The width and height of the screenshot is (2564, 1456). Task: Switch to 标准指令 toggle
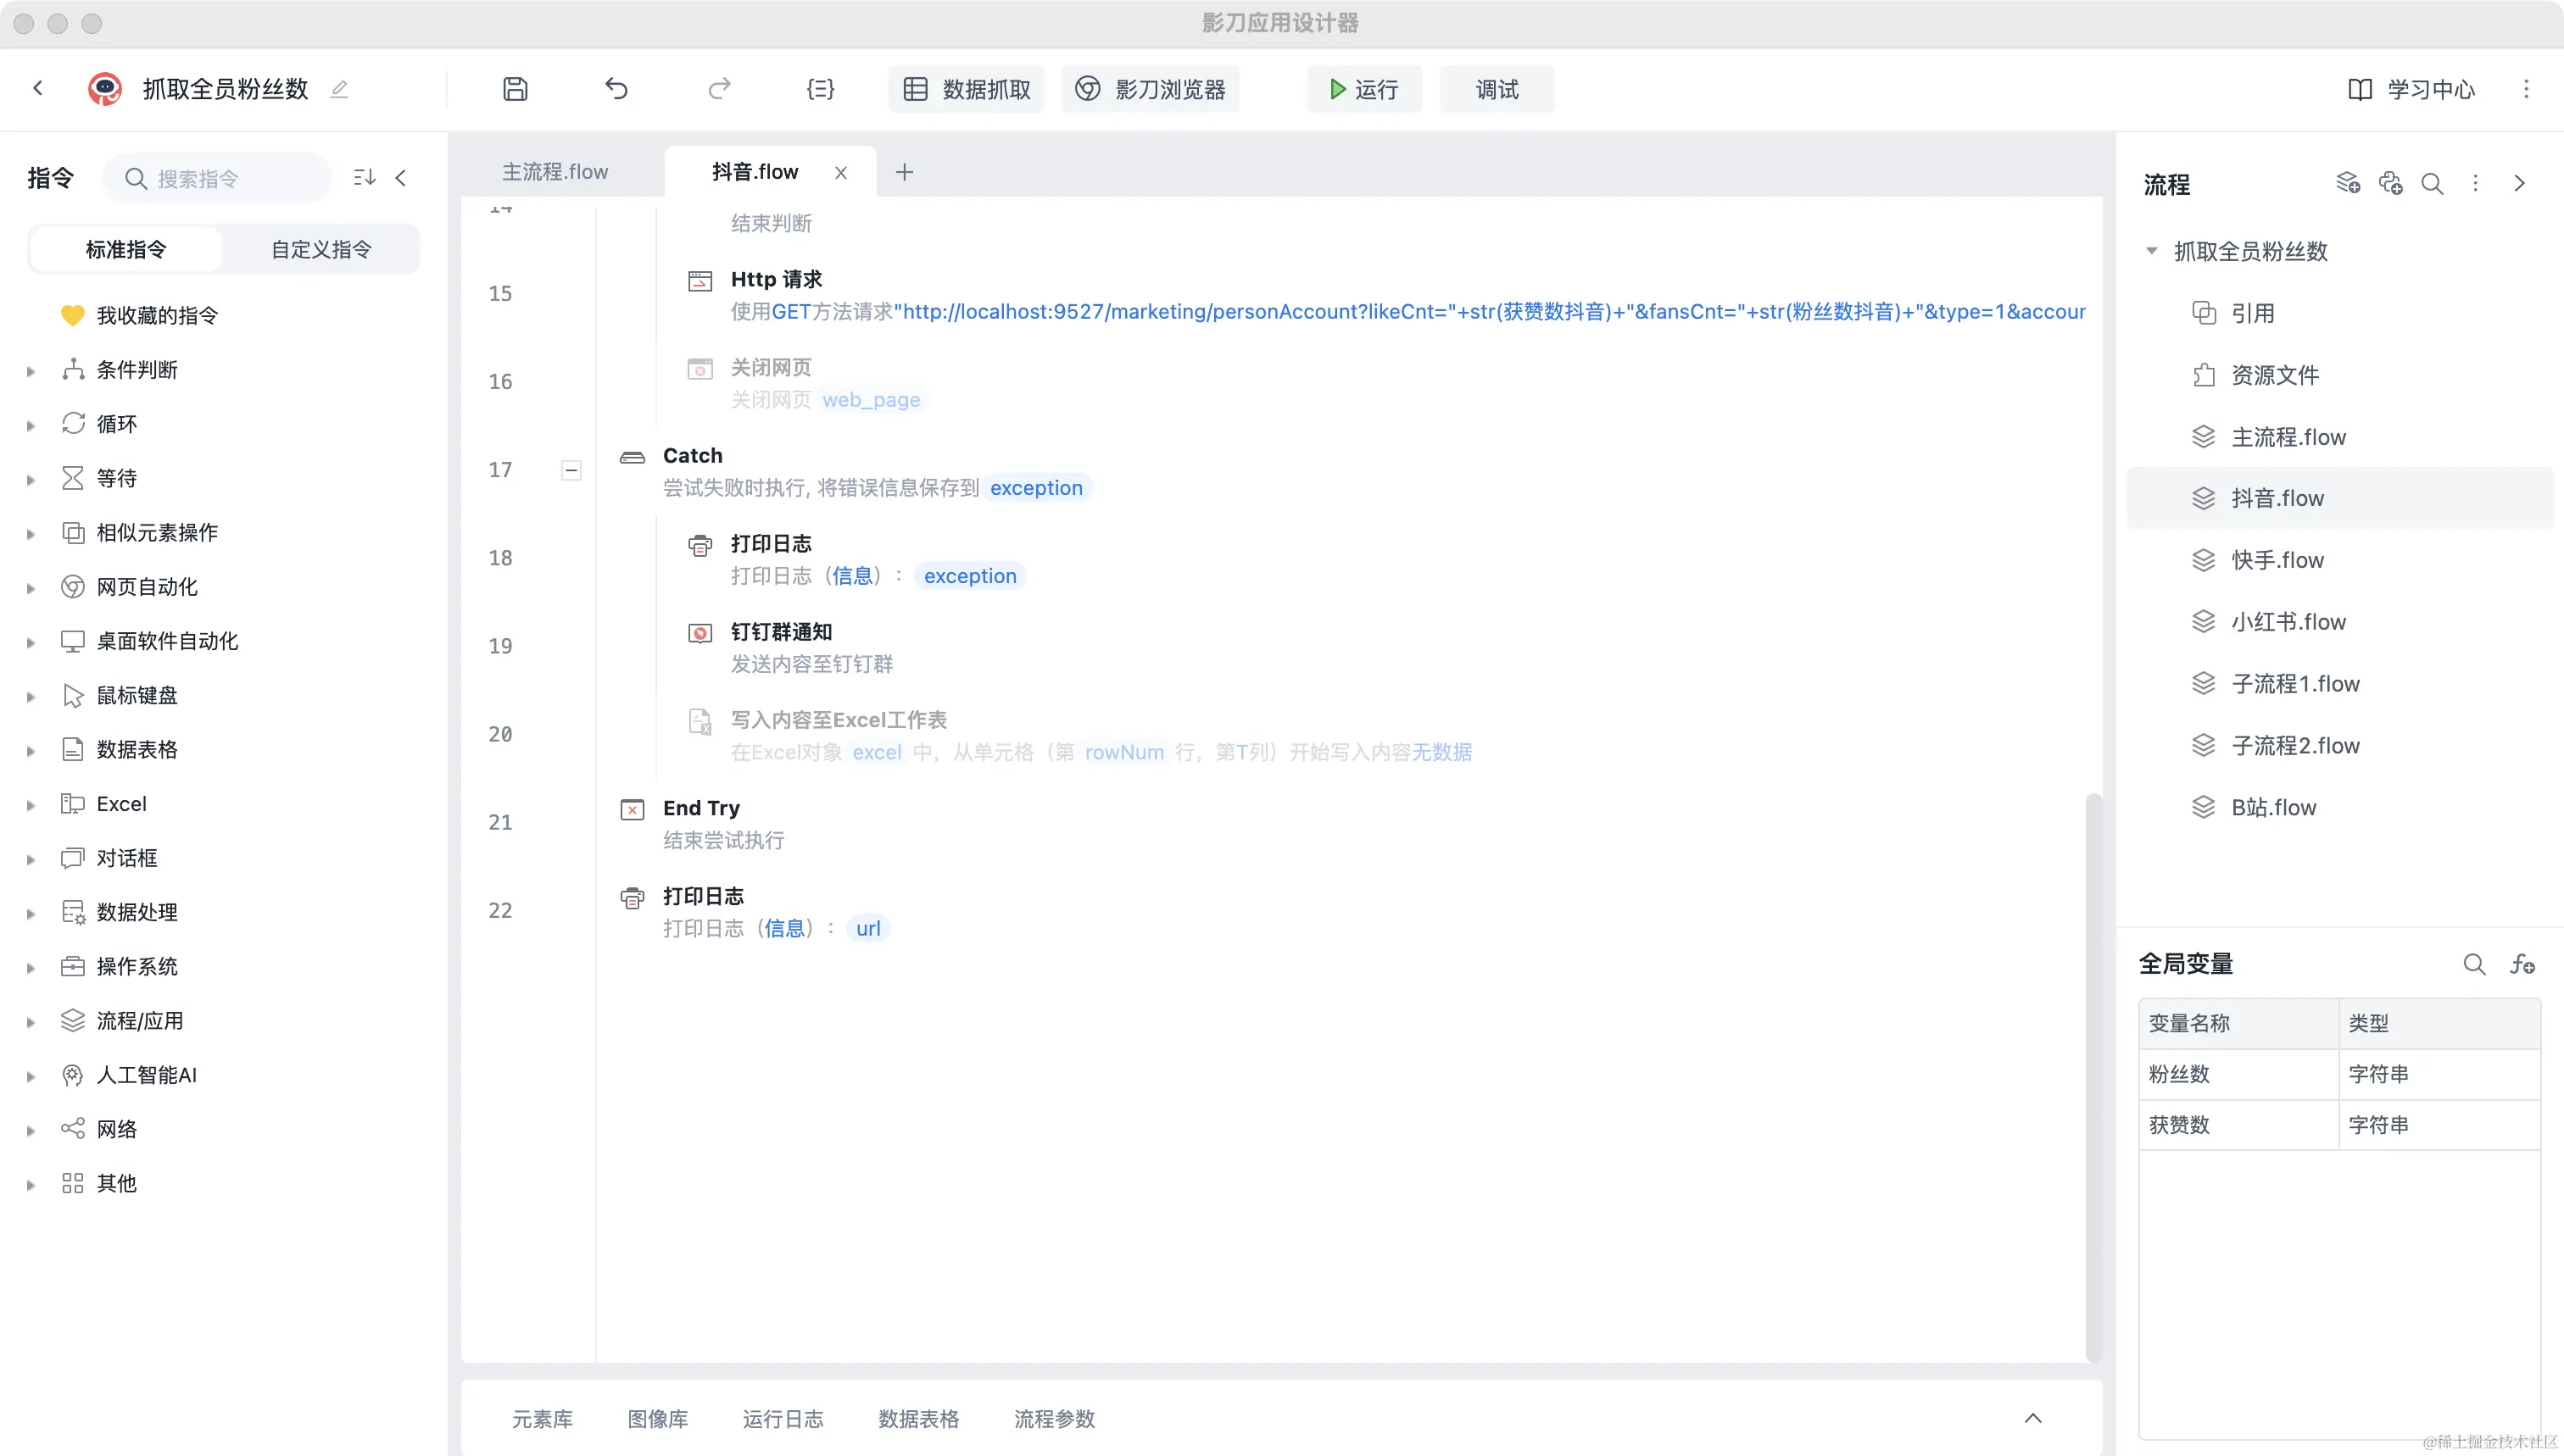point(126,249)
